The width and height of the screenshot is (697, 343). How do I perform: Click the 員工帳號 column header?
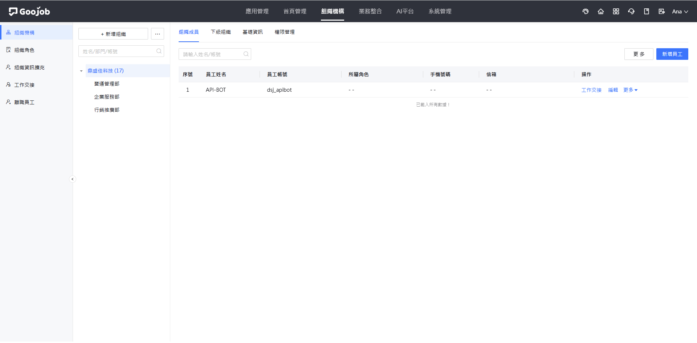pyautogui.click(x=277, y=74)
